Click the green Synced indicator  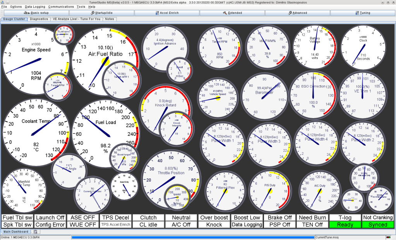point(378,225)
